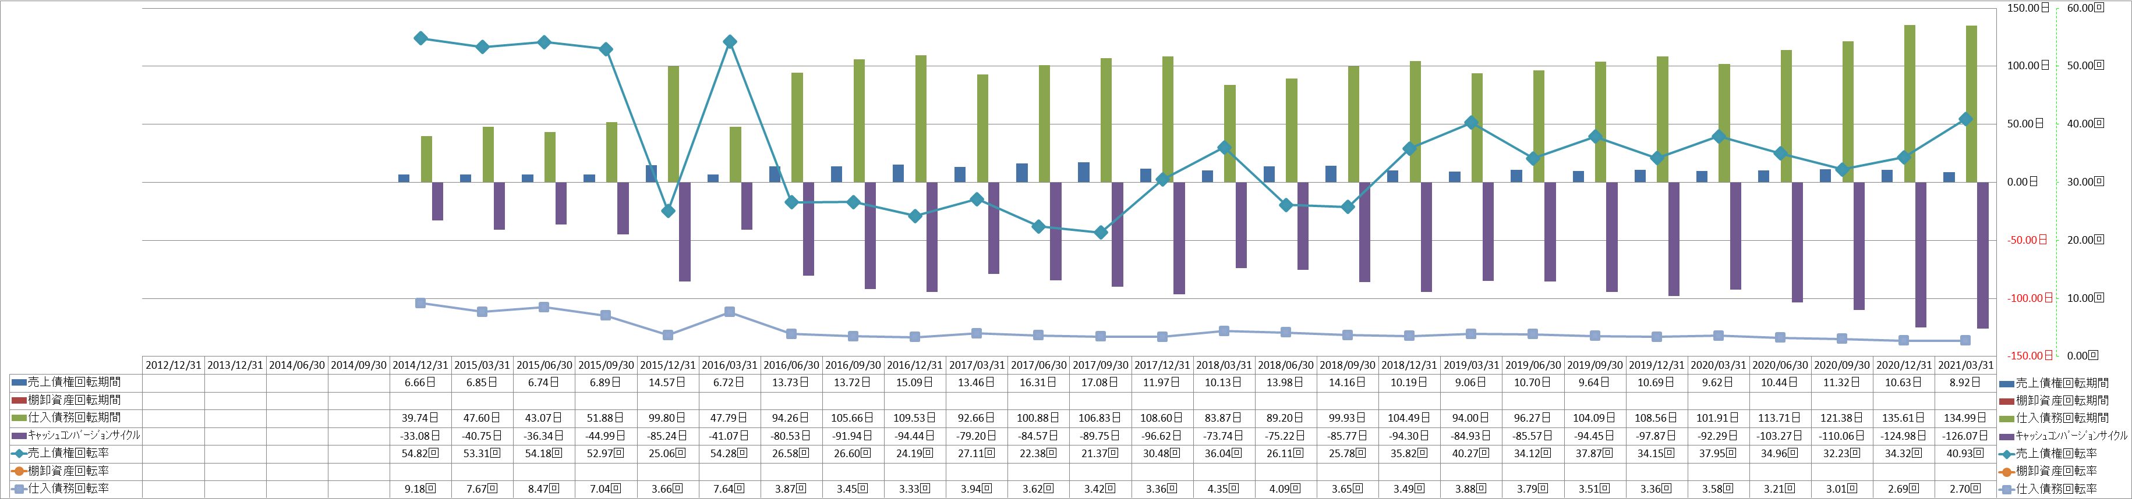Click 仕入債務回転期間 row header in table

click(75, 418)
